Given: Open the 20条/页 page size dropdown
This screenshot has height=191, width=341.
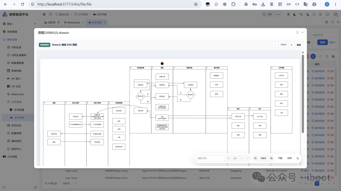Looking at the screenshot, I should pyautogui.click(x=69, y=183).
